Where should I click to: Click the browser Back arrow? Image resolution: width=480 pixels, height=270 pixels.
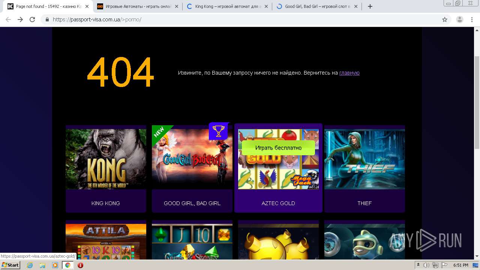pos(8,19)
